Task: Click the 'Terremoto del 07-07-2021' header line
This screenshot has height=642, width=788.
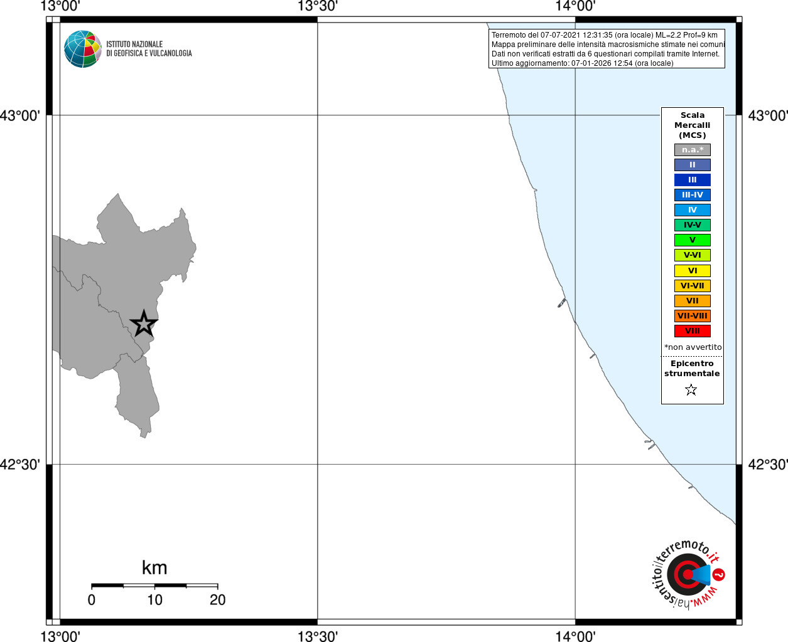Action: [605, 35]
